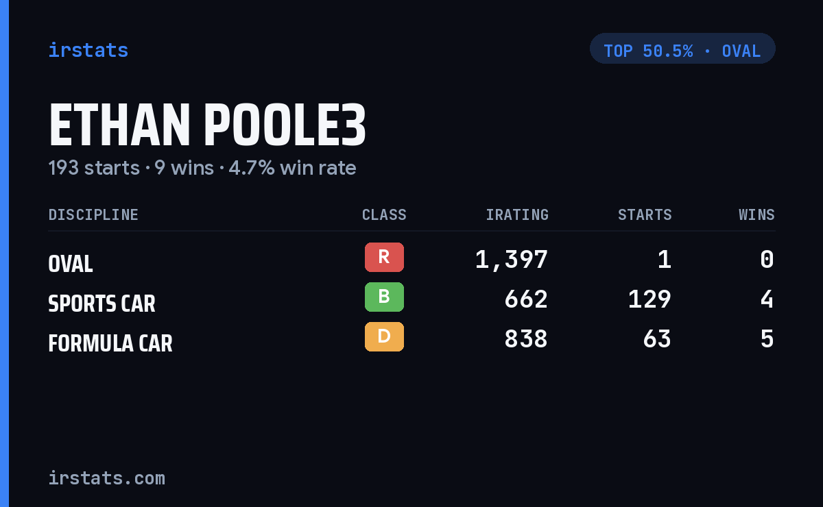Select the FORMULA CAR discipline row
The width and height of the screenshot is (823, 507).
411,339
